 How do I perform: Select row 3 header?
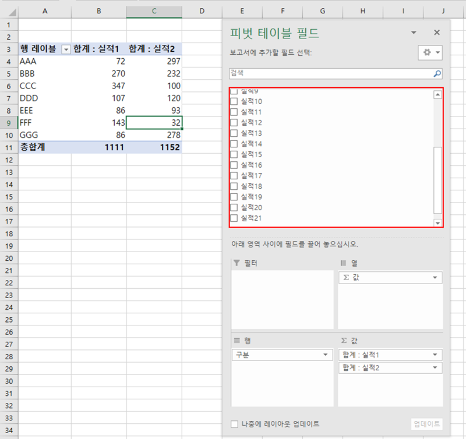[9, 49]
